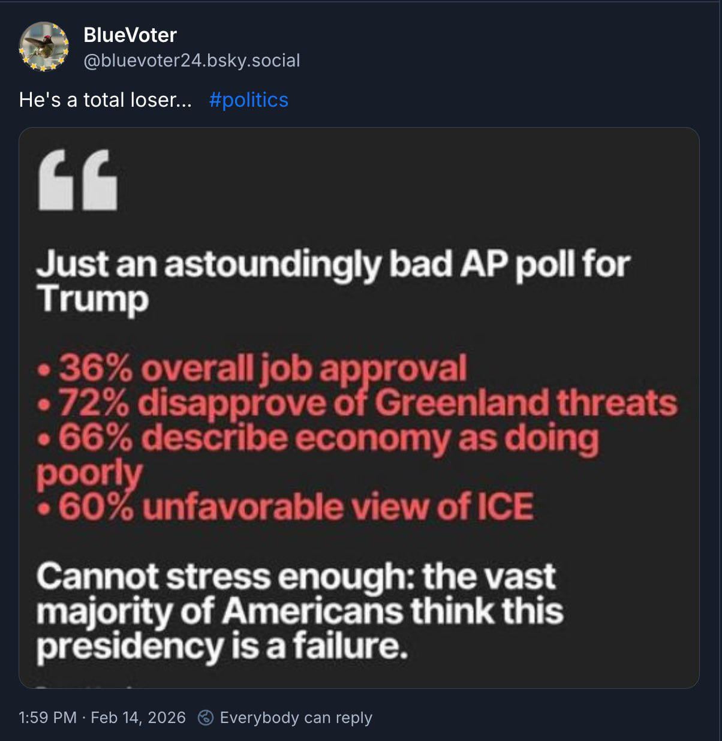This screenshot has height=741, width=722.
Task: Click the reply settings icon beside the date
Action: click(x=206, y=718)
